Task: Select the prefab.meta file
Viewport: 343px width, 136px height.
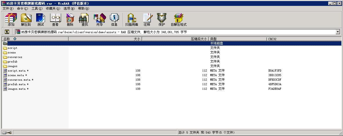Action: [x=17, y=84]
